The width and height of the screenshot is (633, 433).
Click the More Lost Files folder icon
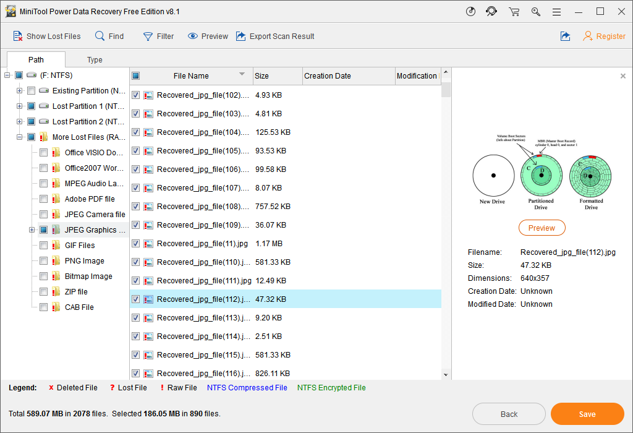coord(44,137)
